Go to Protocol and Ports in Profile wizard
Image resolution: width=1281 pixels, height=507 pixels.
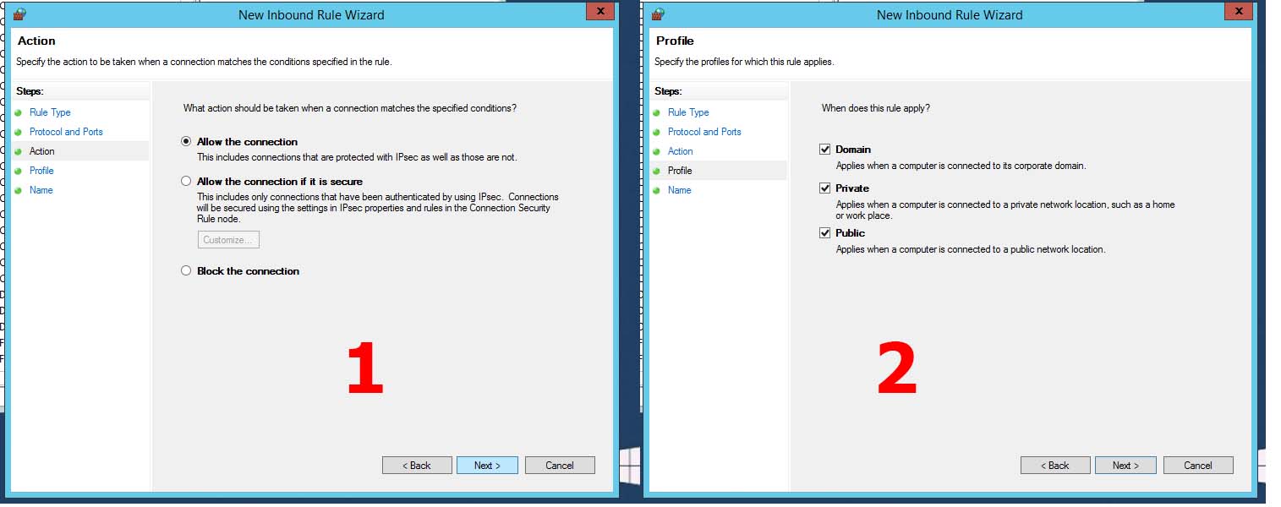(x=704, y=132)
